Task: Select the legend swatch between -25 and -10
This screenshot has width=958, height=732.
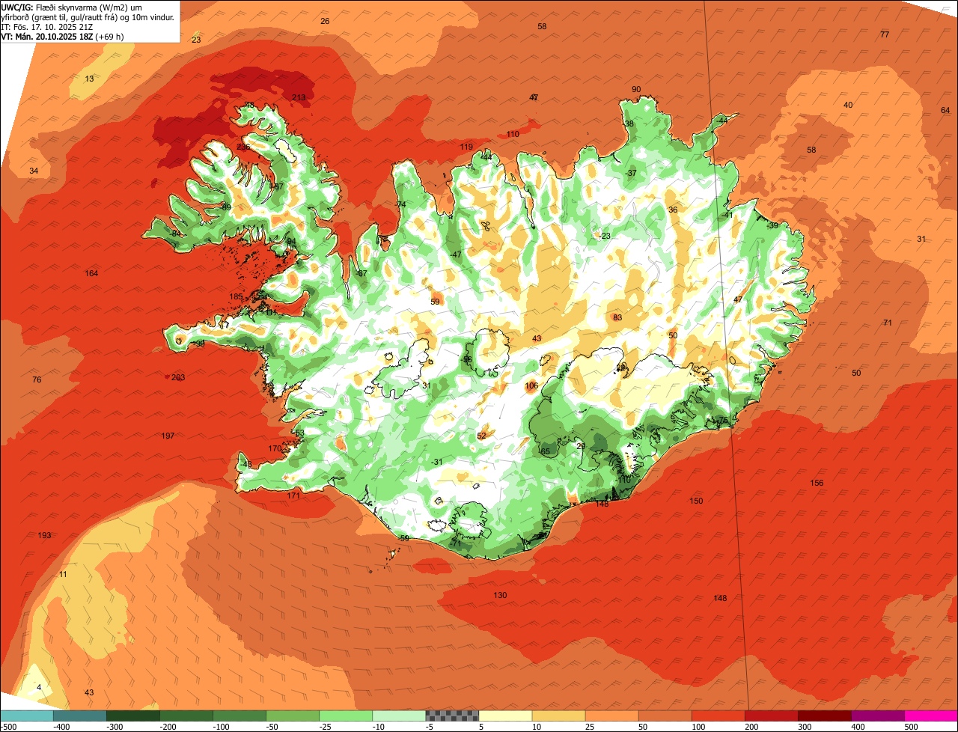Action: (346, 716)
